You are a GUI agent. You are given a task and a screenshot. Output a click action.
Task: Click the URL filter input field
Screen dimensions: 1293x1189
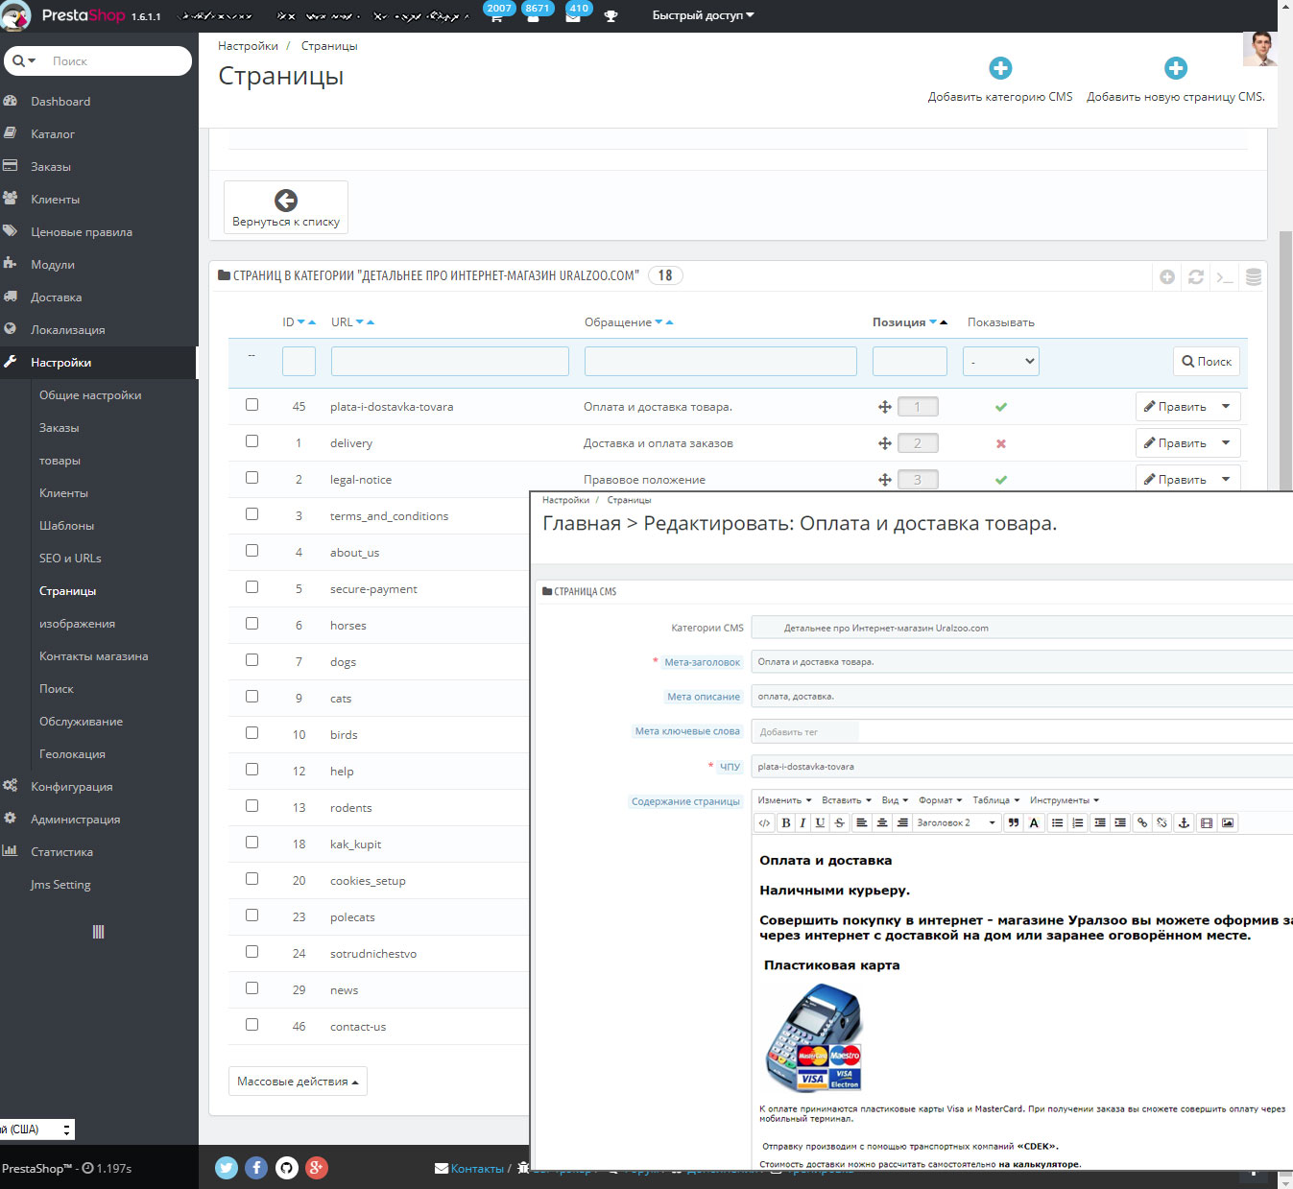(450, 362)
